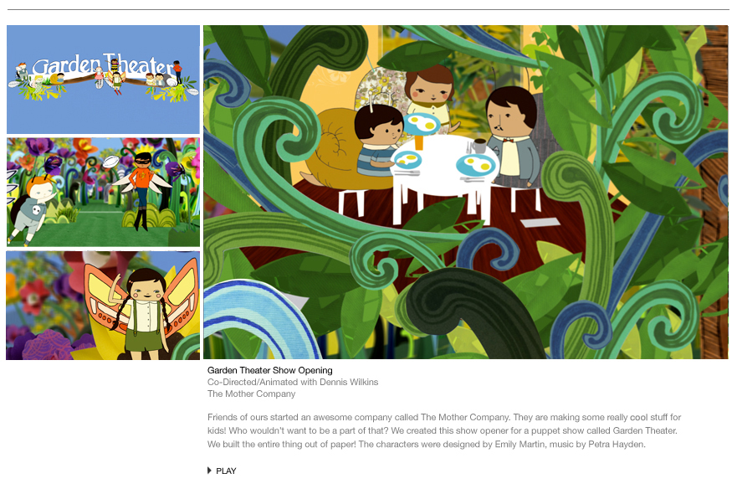Click the light blue striped fern curl
Image resolution: width=737 pixels, height=494 pixels.
coord(256,320)
